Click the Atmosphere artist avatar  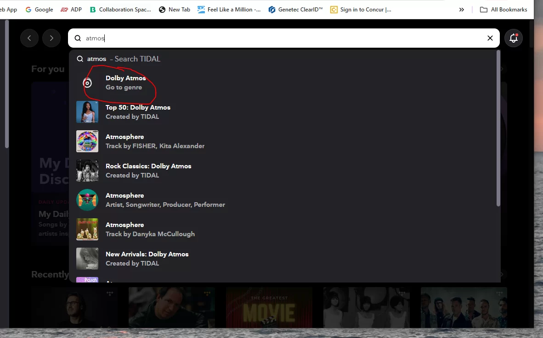(87, 200)
